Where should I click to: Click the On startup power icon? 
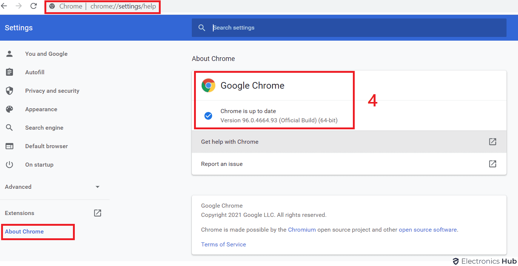[10, 165]
